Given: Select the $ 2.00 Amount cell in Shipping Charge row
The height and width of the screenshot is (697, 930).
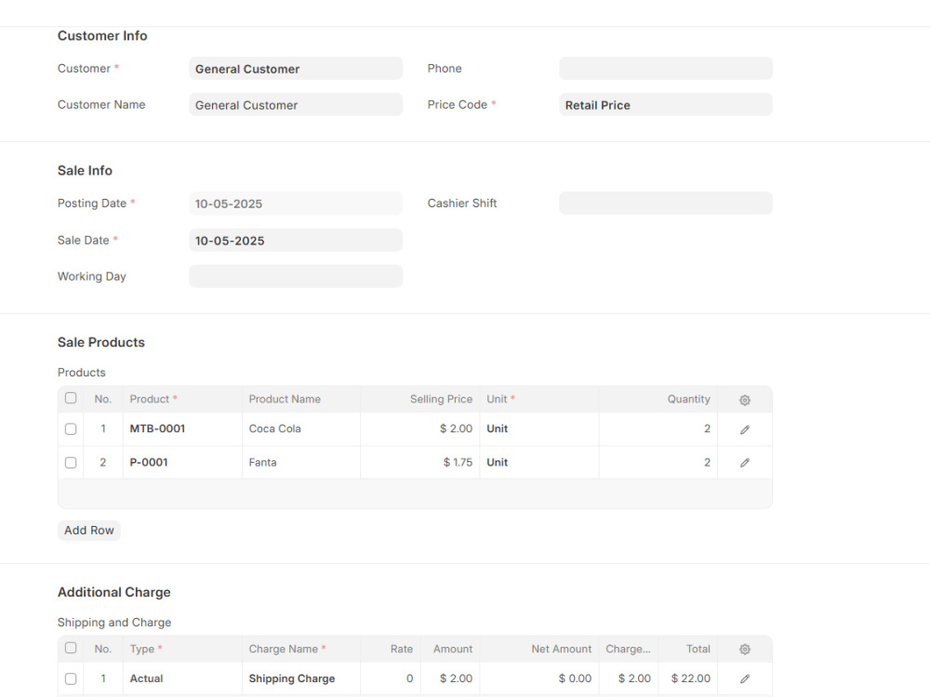Looking at the screenshot, I should pyautogui.click(x=450, y=678).
